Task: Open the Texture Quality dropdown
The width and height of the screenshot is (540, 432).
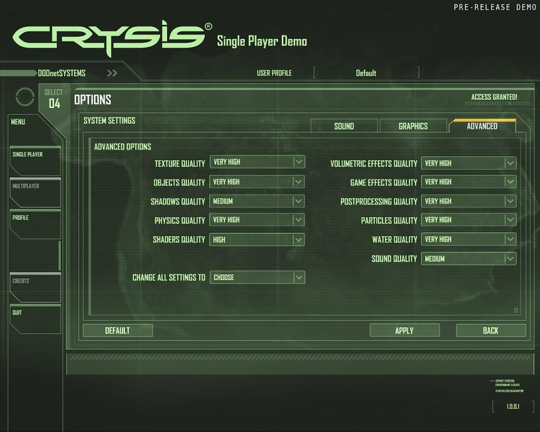Action: [x=257, y=162]
